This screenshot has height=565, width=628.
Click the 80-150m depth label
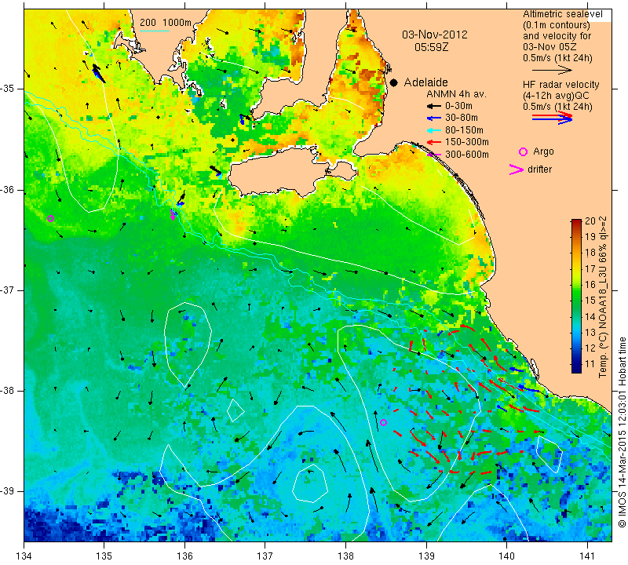click(464, 130)
